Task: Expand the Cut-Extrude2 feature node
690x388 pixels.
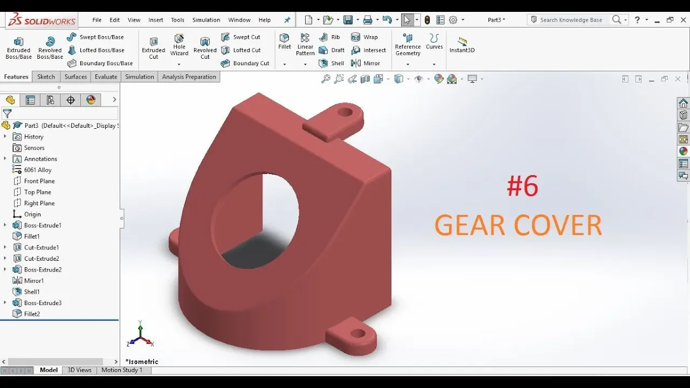Action: pos(5,259)
